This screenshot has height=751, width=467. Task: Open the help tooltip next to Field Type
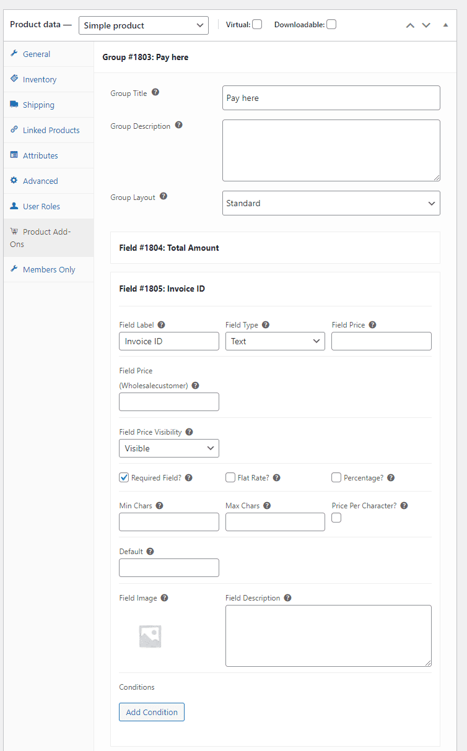266,324
